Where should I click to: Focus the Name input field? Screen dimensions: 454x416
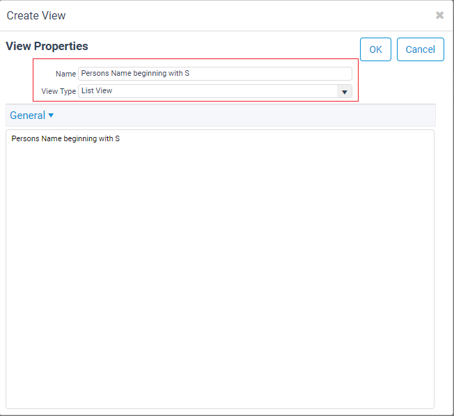coord(215,74)
